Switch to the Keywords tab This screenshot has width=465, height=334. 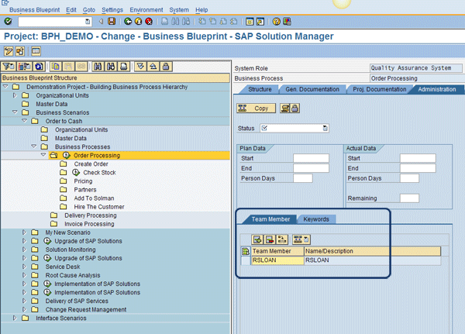coord(316,219)
